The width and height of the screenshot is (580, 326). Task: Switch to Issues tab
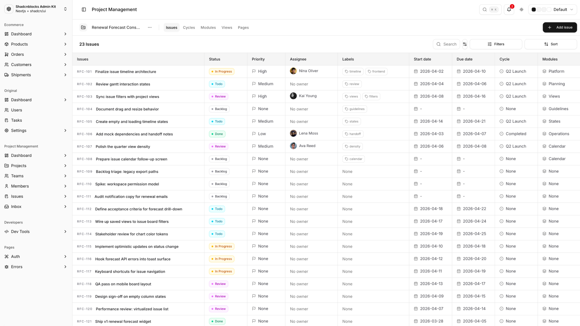(171, 28)
